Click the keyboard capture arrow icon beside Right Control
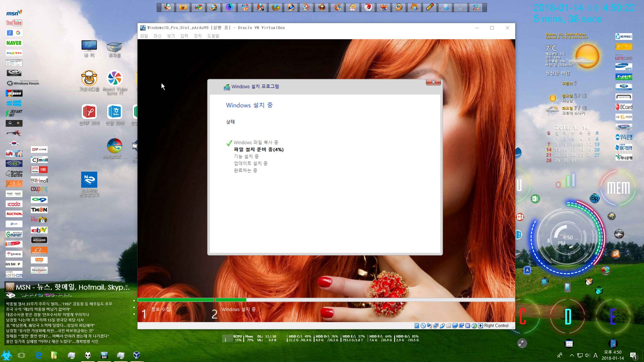Screen dimensions: 644x362 click(480, 325)
